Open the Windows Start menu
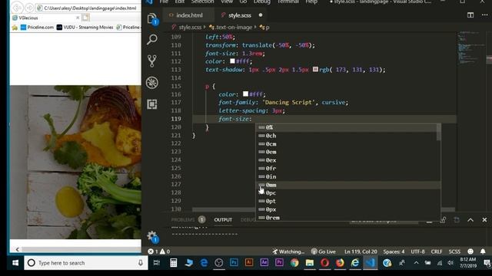492x276 pixels. pyautogui.click(x=15, y=263)
